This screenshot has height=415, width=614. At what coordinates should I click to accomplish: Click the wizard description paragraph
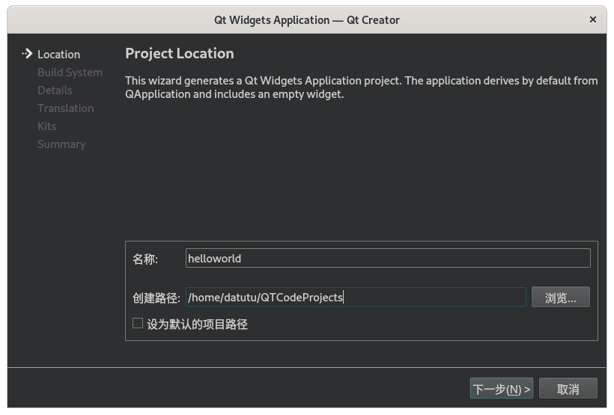[361, 87]
